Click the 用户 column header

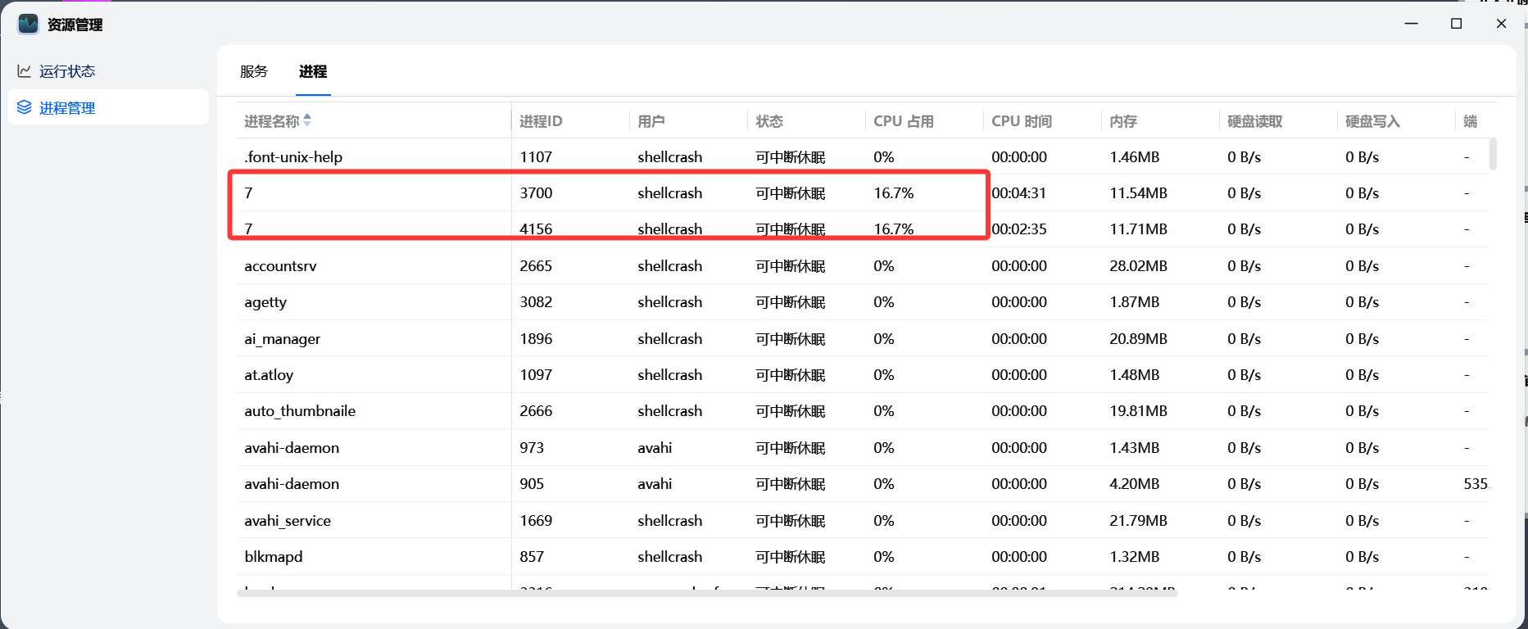[x=651, y=121]
